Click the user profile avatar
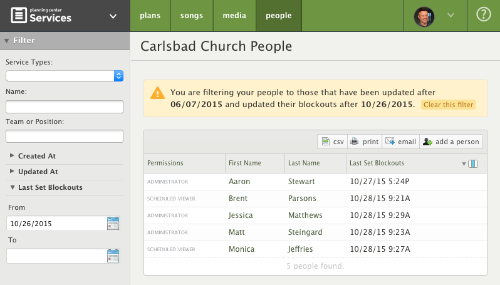The width and height of the screenshot is (500, 285). pos(424,16)
